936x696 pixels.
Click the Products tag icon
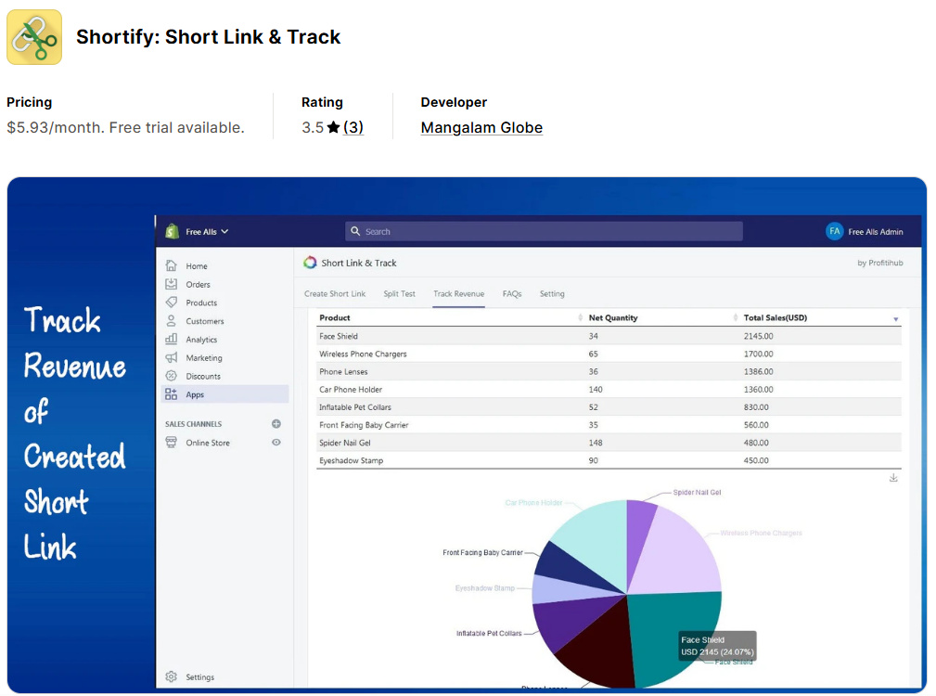pos(172,303)
